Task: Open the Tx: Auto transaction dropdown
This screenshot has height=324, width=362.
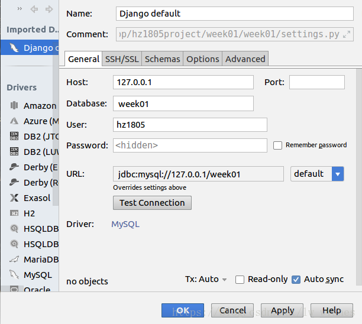Action: pos(206,279)
